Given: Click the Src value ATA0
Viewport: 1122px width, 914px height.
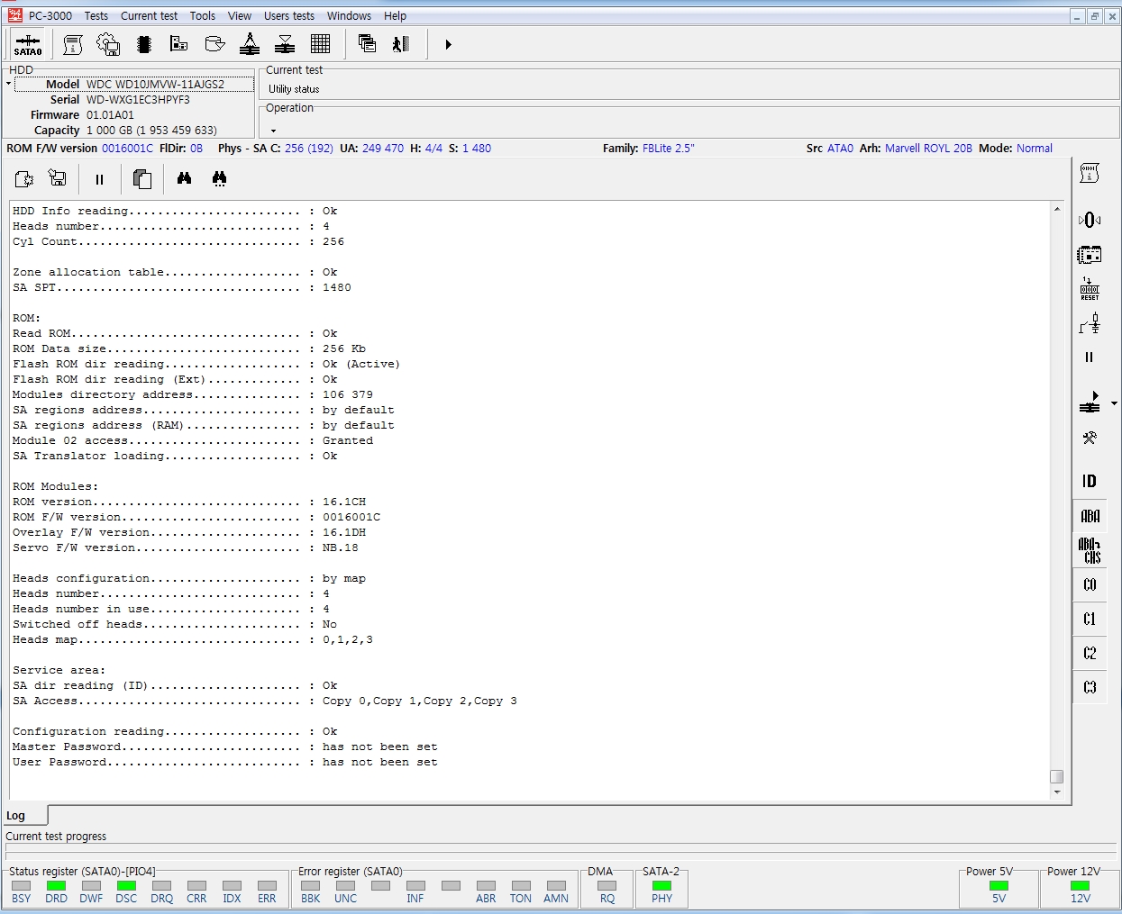Looking at the screenshot, I should [x=840, y=149].
